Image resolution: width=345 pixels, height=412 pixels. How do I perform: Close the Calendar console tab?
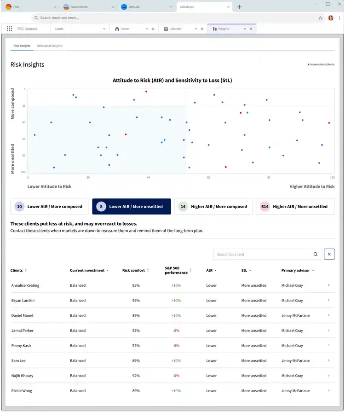click(202, 29)
